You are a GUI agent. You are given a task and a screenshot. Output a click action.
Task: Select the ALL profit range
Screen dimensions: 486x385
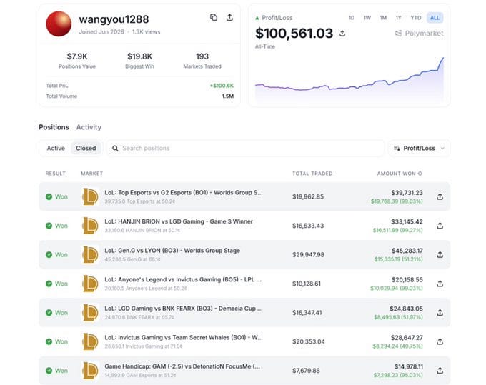pos(435,18)
